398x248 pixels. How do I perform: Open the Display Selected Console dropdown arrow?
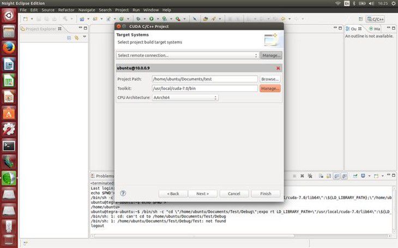[369, 176]
